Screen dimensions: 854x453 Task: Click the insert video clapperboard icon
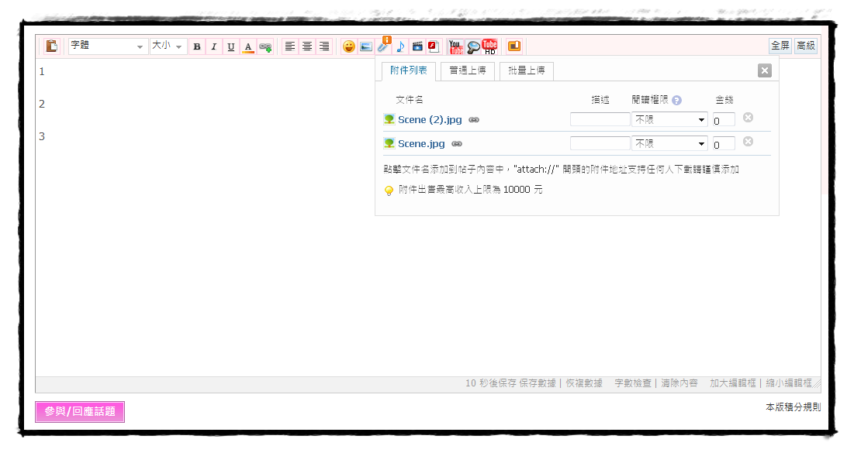[417, 46]
